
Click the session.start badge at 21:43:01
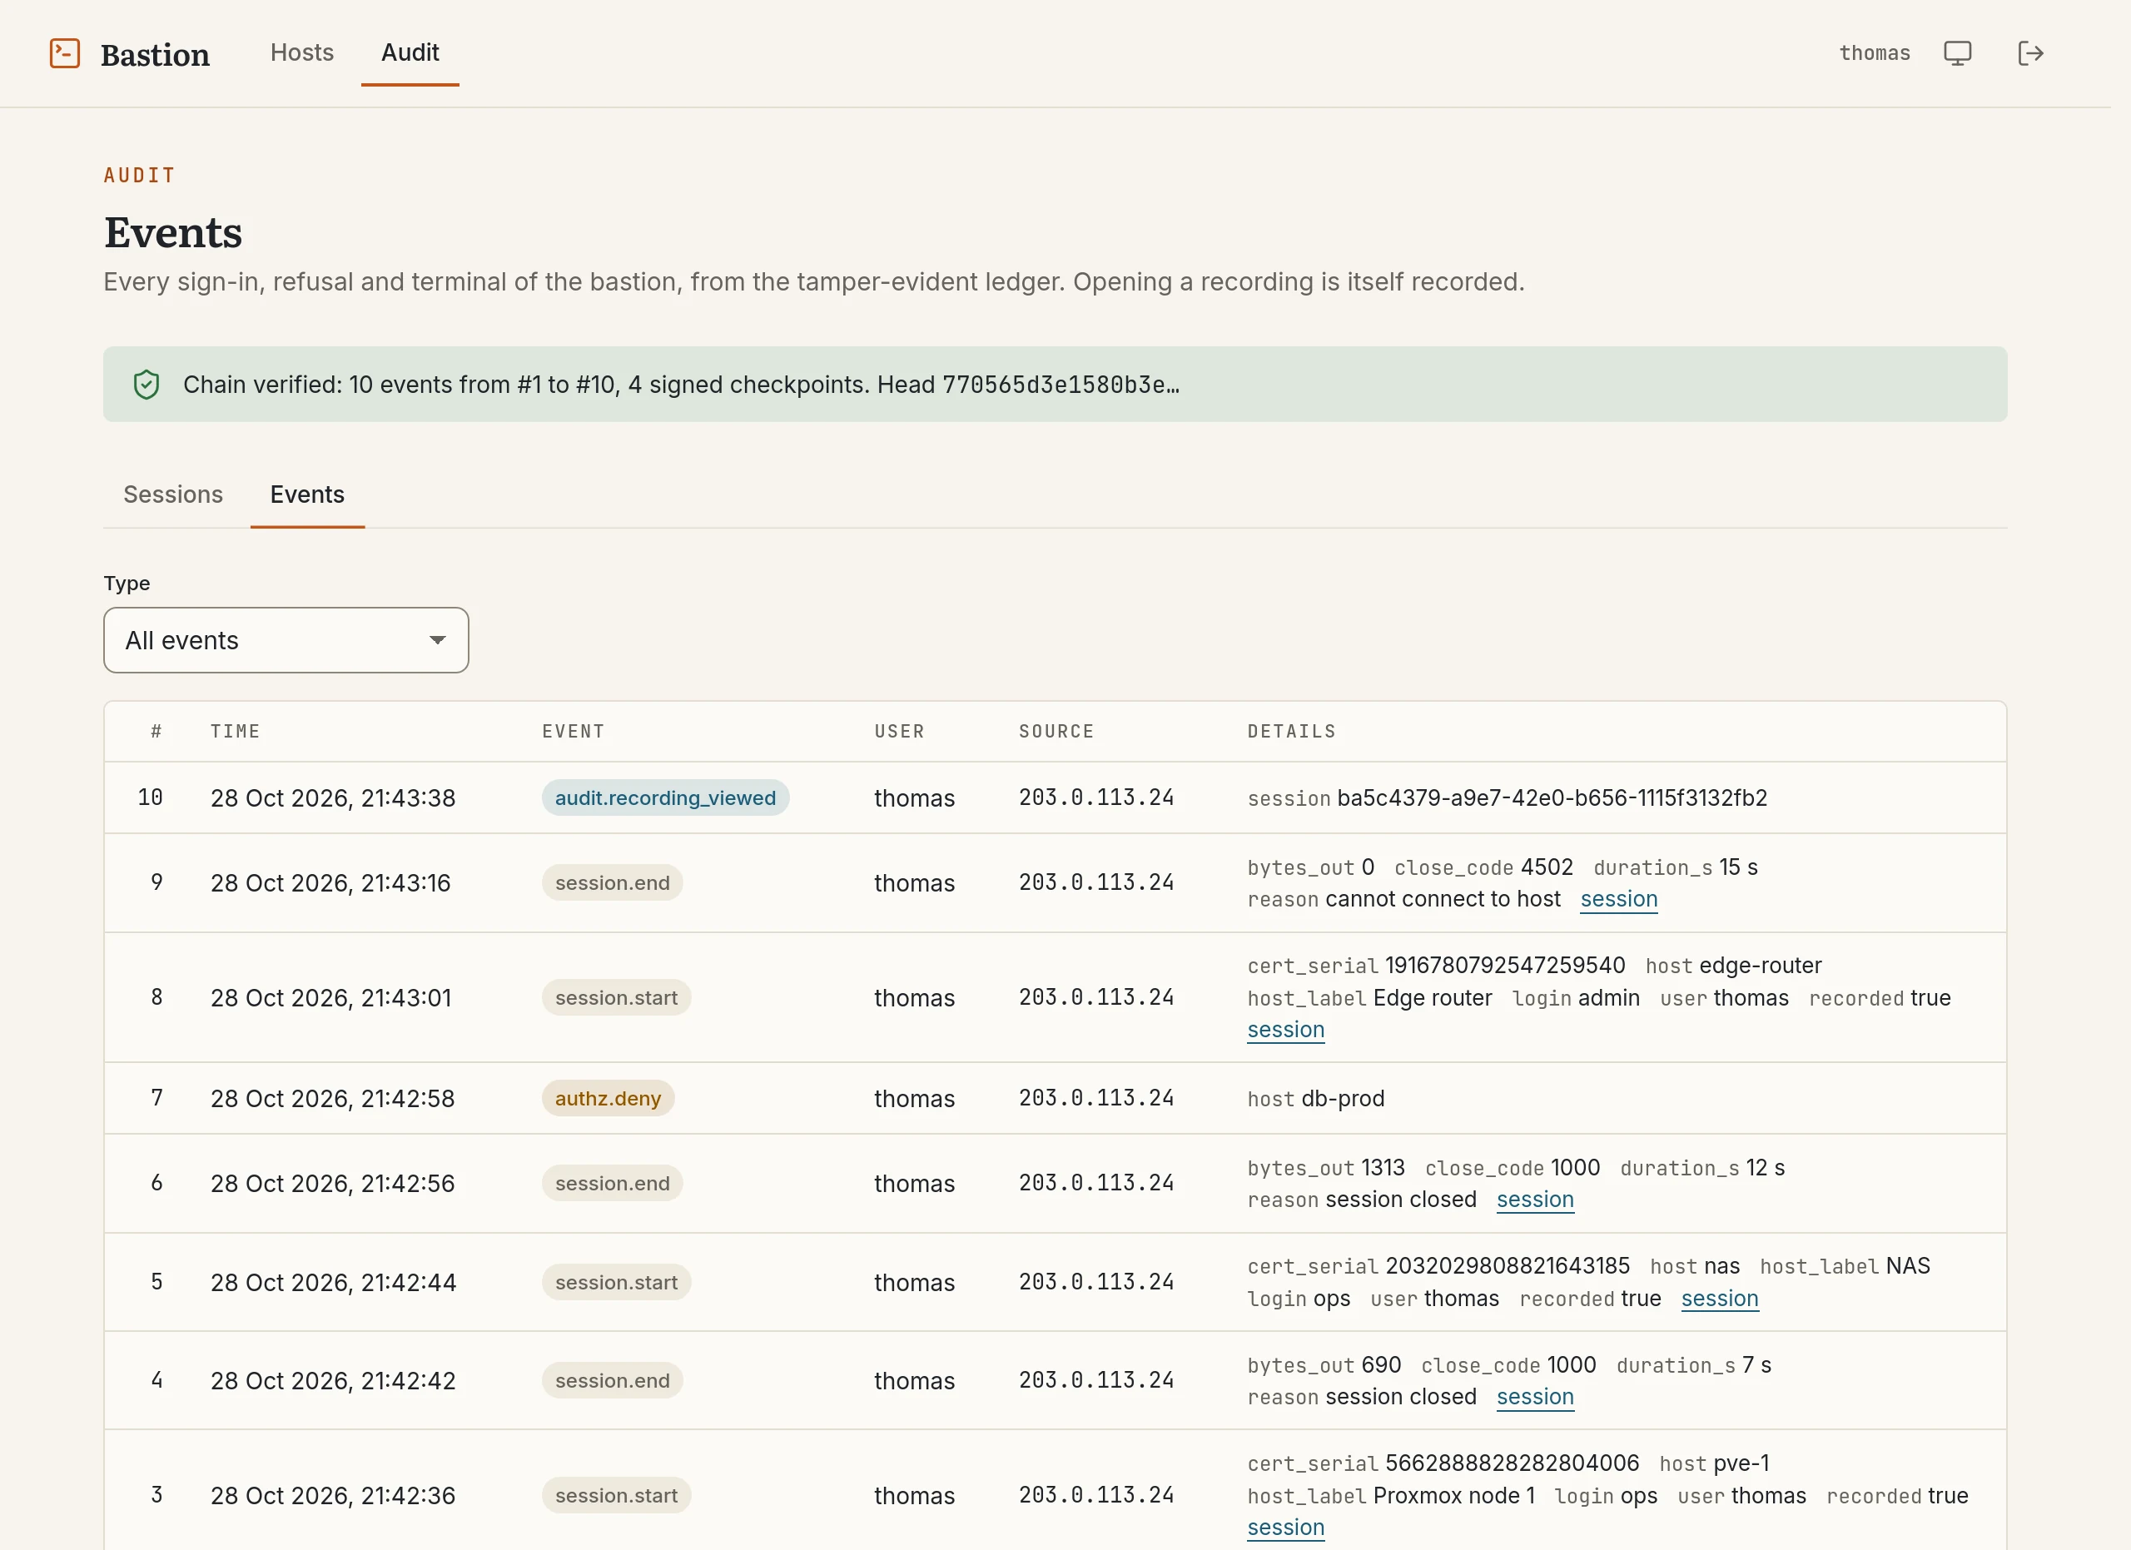coord(616,997)
